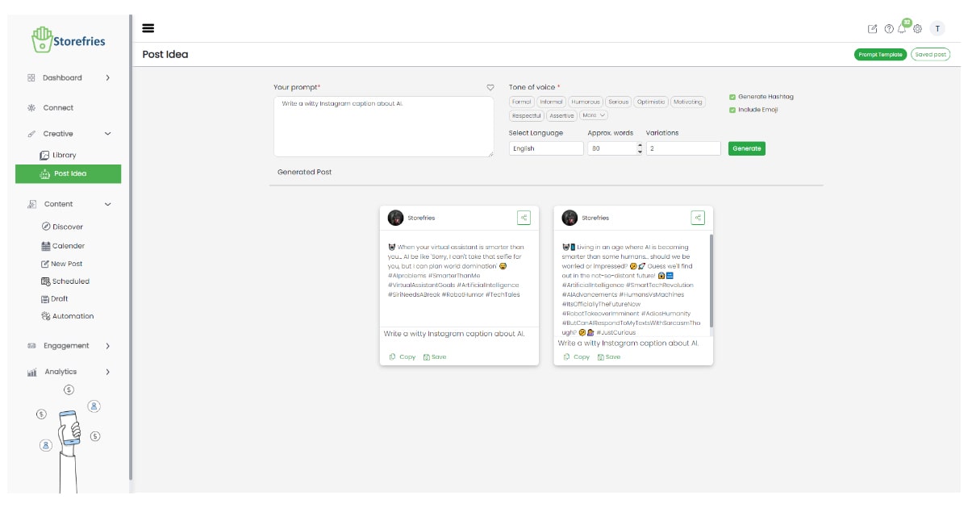The height and width of the screenshot is (508, 968).
Task: Go to Library in the sidebar
Action: coord(64,155)
